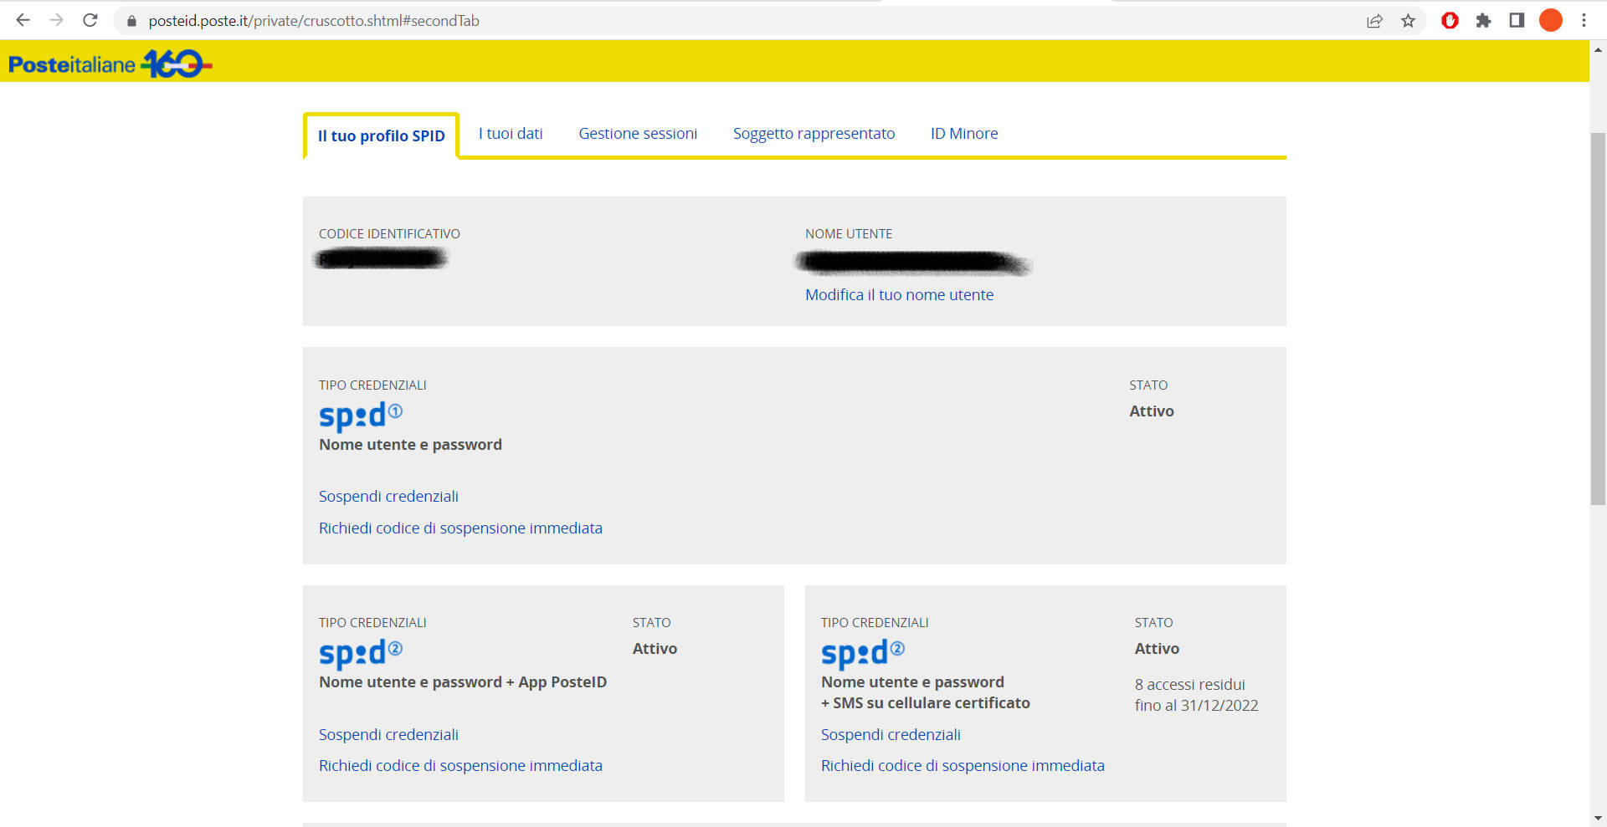Viewport: 1607px width, 827px height.
Task: Open the share page icon
Action: pos(1374,21)
